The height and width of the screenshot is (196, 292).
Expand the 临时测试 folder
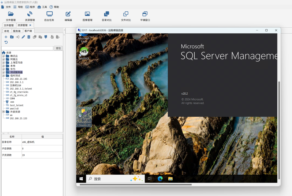coord(3,76)
